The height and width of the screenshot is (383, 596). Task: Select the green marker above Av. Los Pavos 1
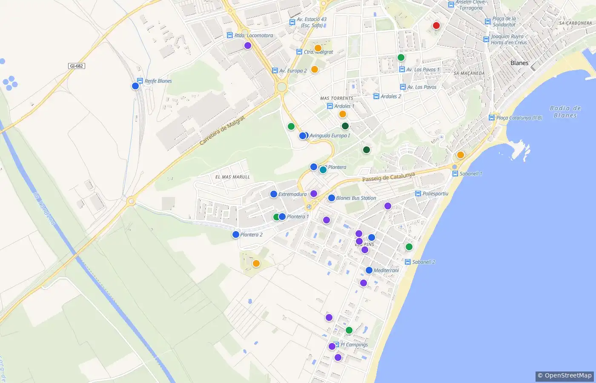pyautogui.click(x=401, y=57)
